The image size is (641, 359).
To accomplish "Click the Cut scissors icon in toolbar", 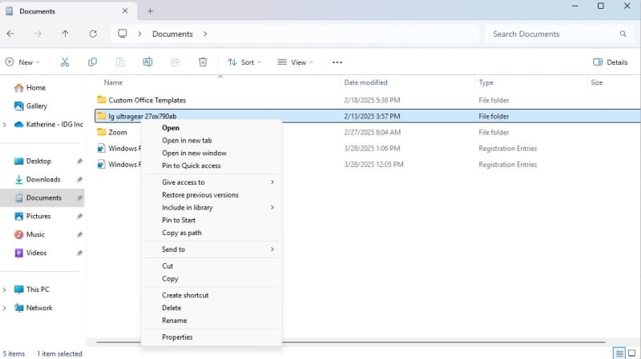I will coord(65,62).
